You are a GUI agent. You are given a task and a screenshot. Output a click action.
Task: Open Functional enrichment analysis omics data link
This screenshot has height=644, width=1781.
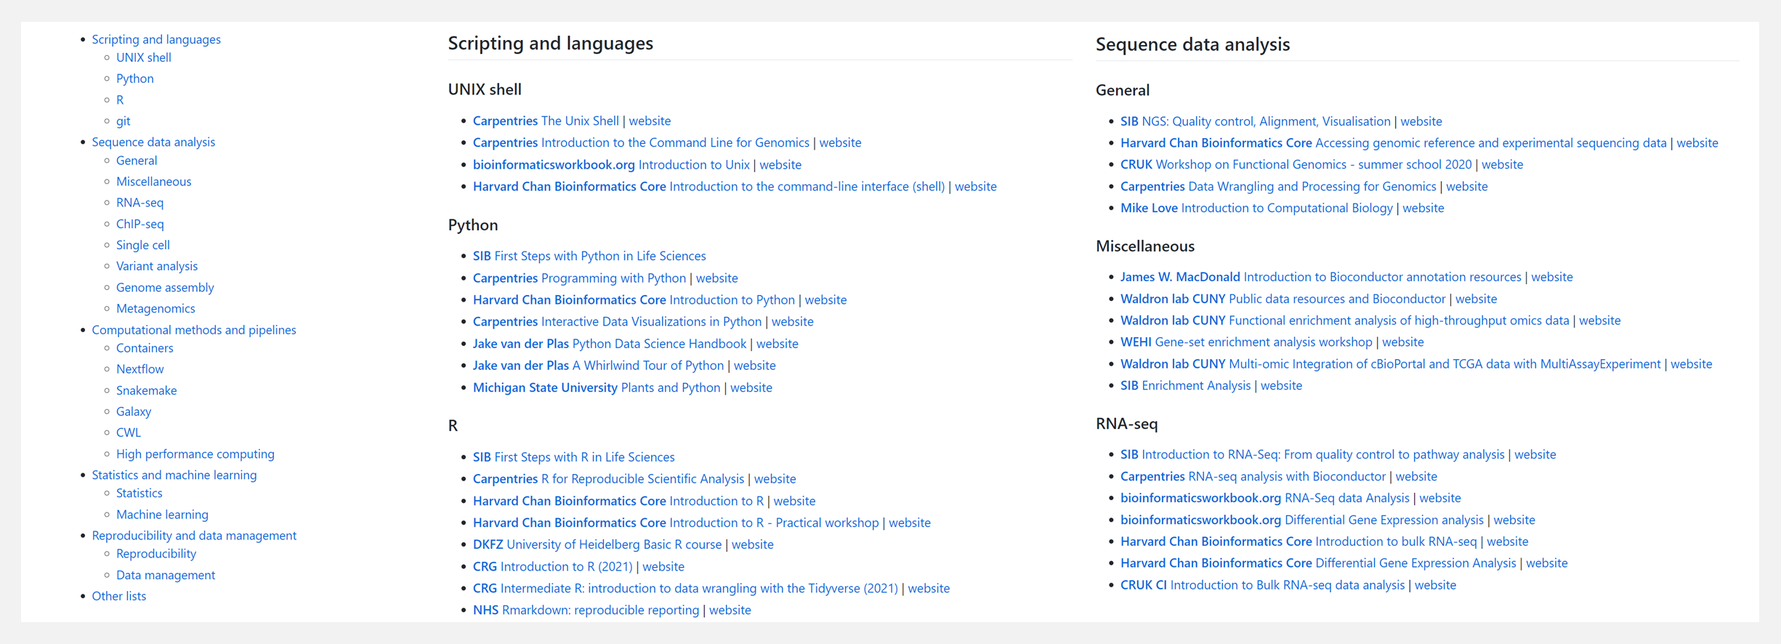1344,321
